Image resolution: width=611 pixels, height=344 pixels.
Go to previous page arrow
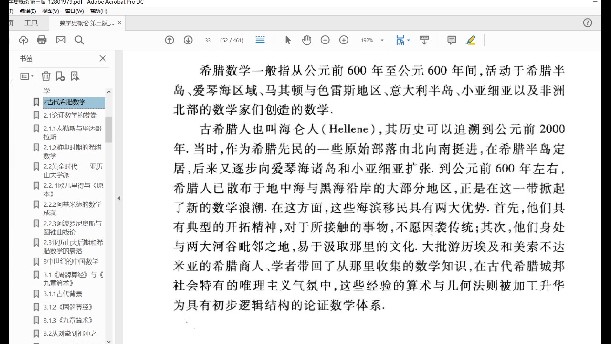pyautogui.click(x=169, y=40)
